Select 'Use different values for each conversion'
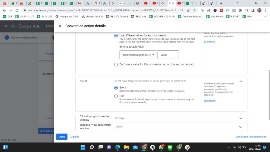Viewport: 270px width, 152px height. point(116,36)
